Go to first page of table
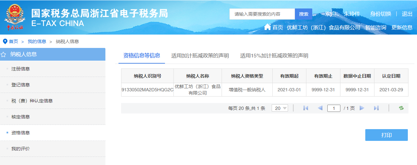 tap(306, 108)
